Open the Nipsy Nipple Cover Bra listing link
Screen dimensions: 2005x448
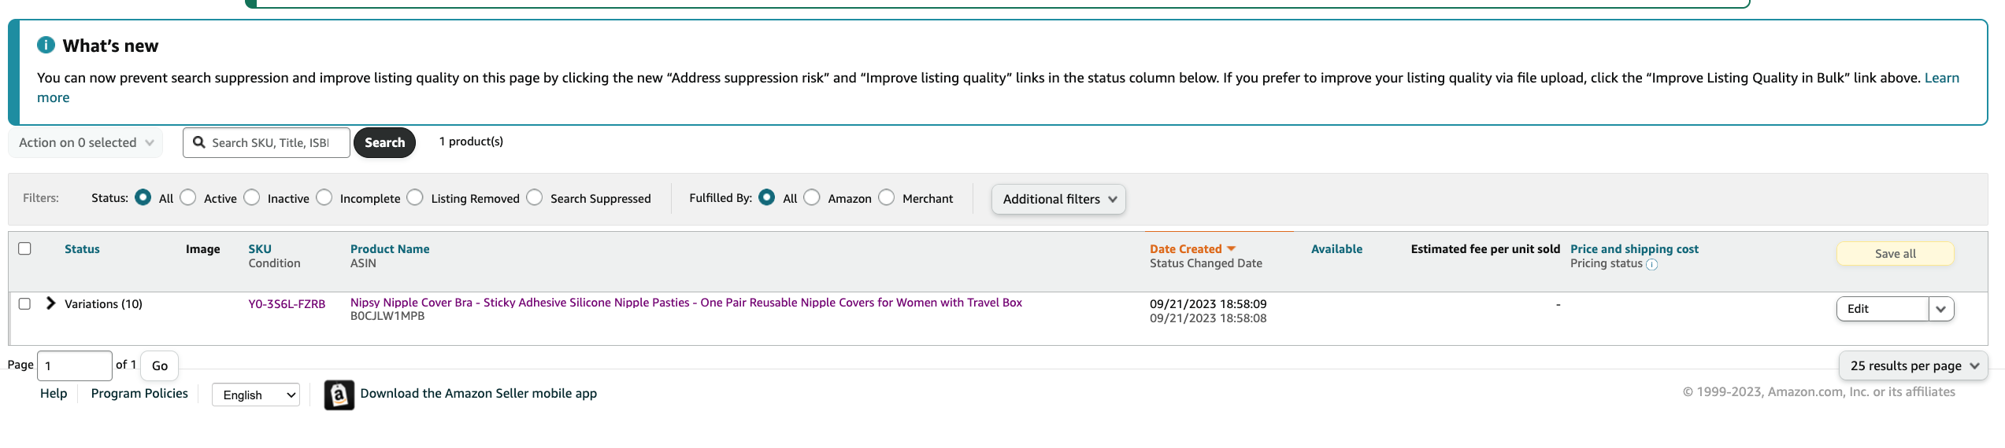[x=686, y=303]
